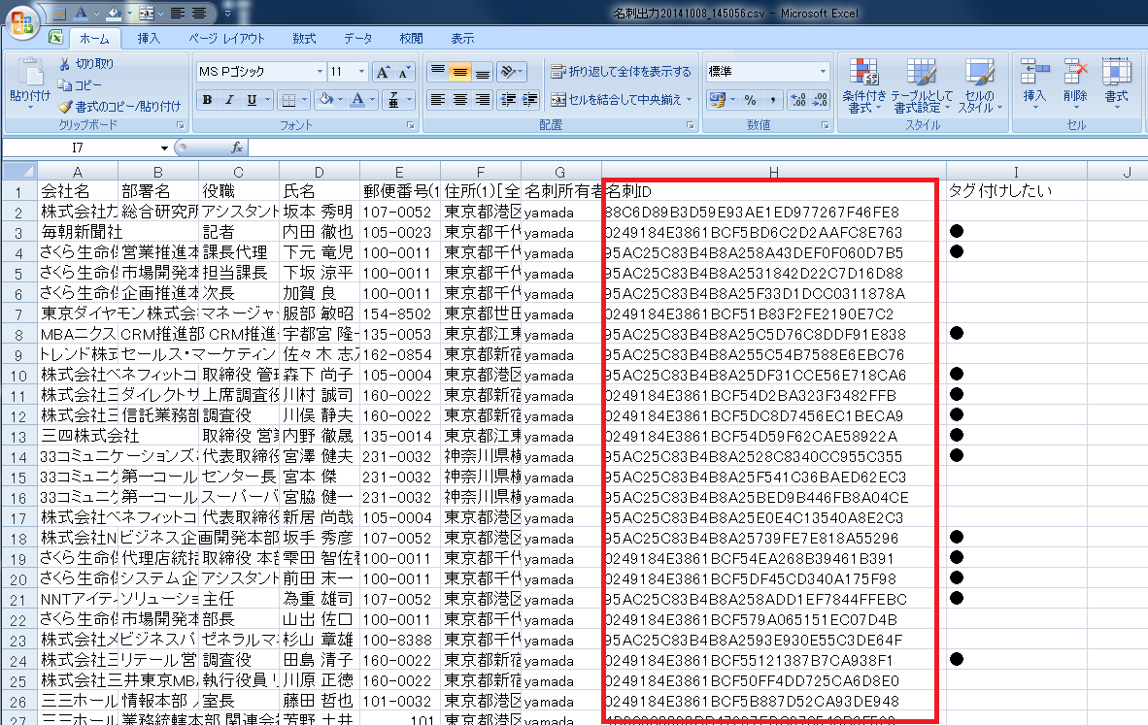Expand テーブルとして書式設定 menu
The width and height of the screenshot is (1148, 725).
[921, 85]
